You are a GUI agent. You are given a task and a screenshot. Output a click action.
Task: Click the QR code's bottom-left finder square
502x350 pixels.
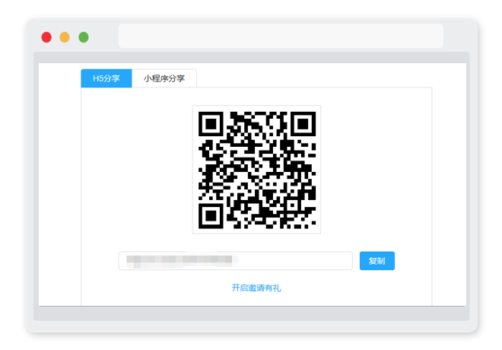coord(211,216)
